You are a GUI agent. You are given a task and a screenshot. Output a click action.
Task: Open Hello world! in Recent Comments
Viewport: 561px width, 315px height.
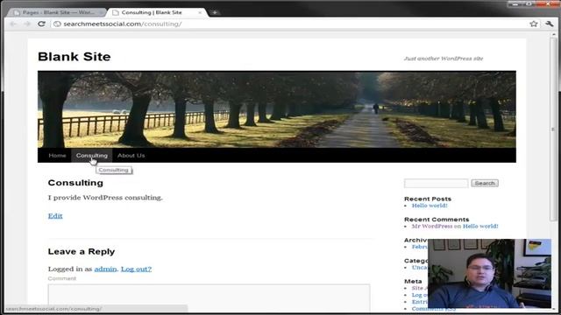[x=480, y=226]
